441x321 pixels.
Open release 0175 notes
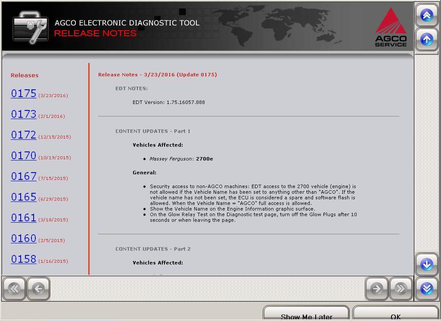tap(24, 93)
